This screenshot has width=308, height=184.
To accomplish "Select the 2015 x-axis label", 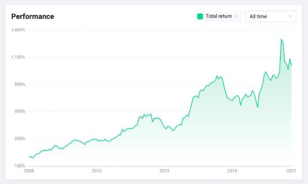I will [x=165, y=171].
